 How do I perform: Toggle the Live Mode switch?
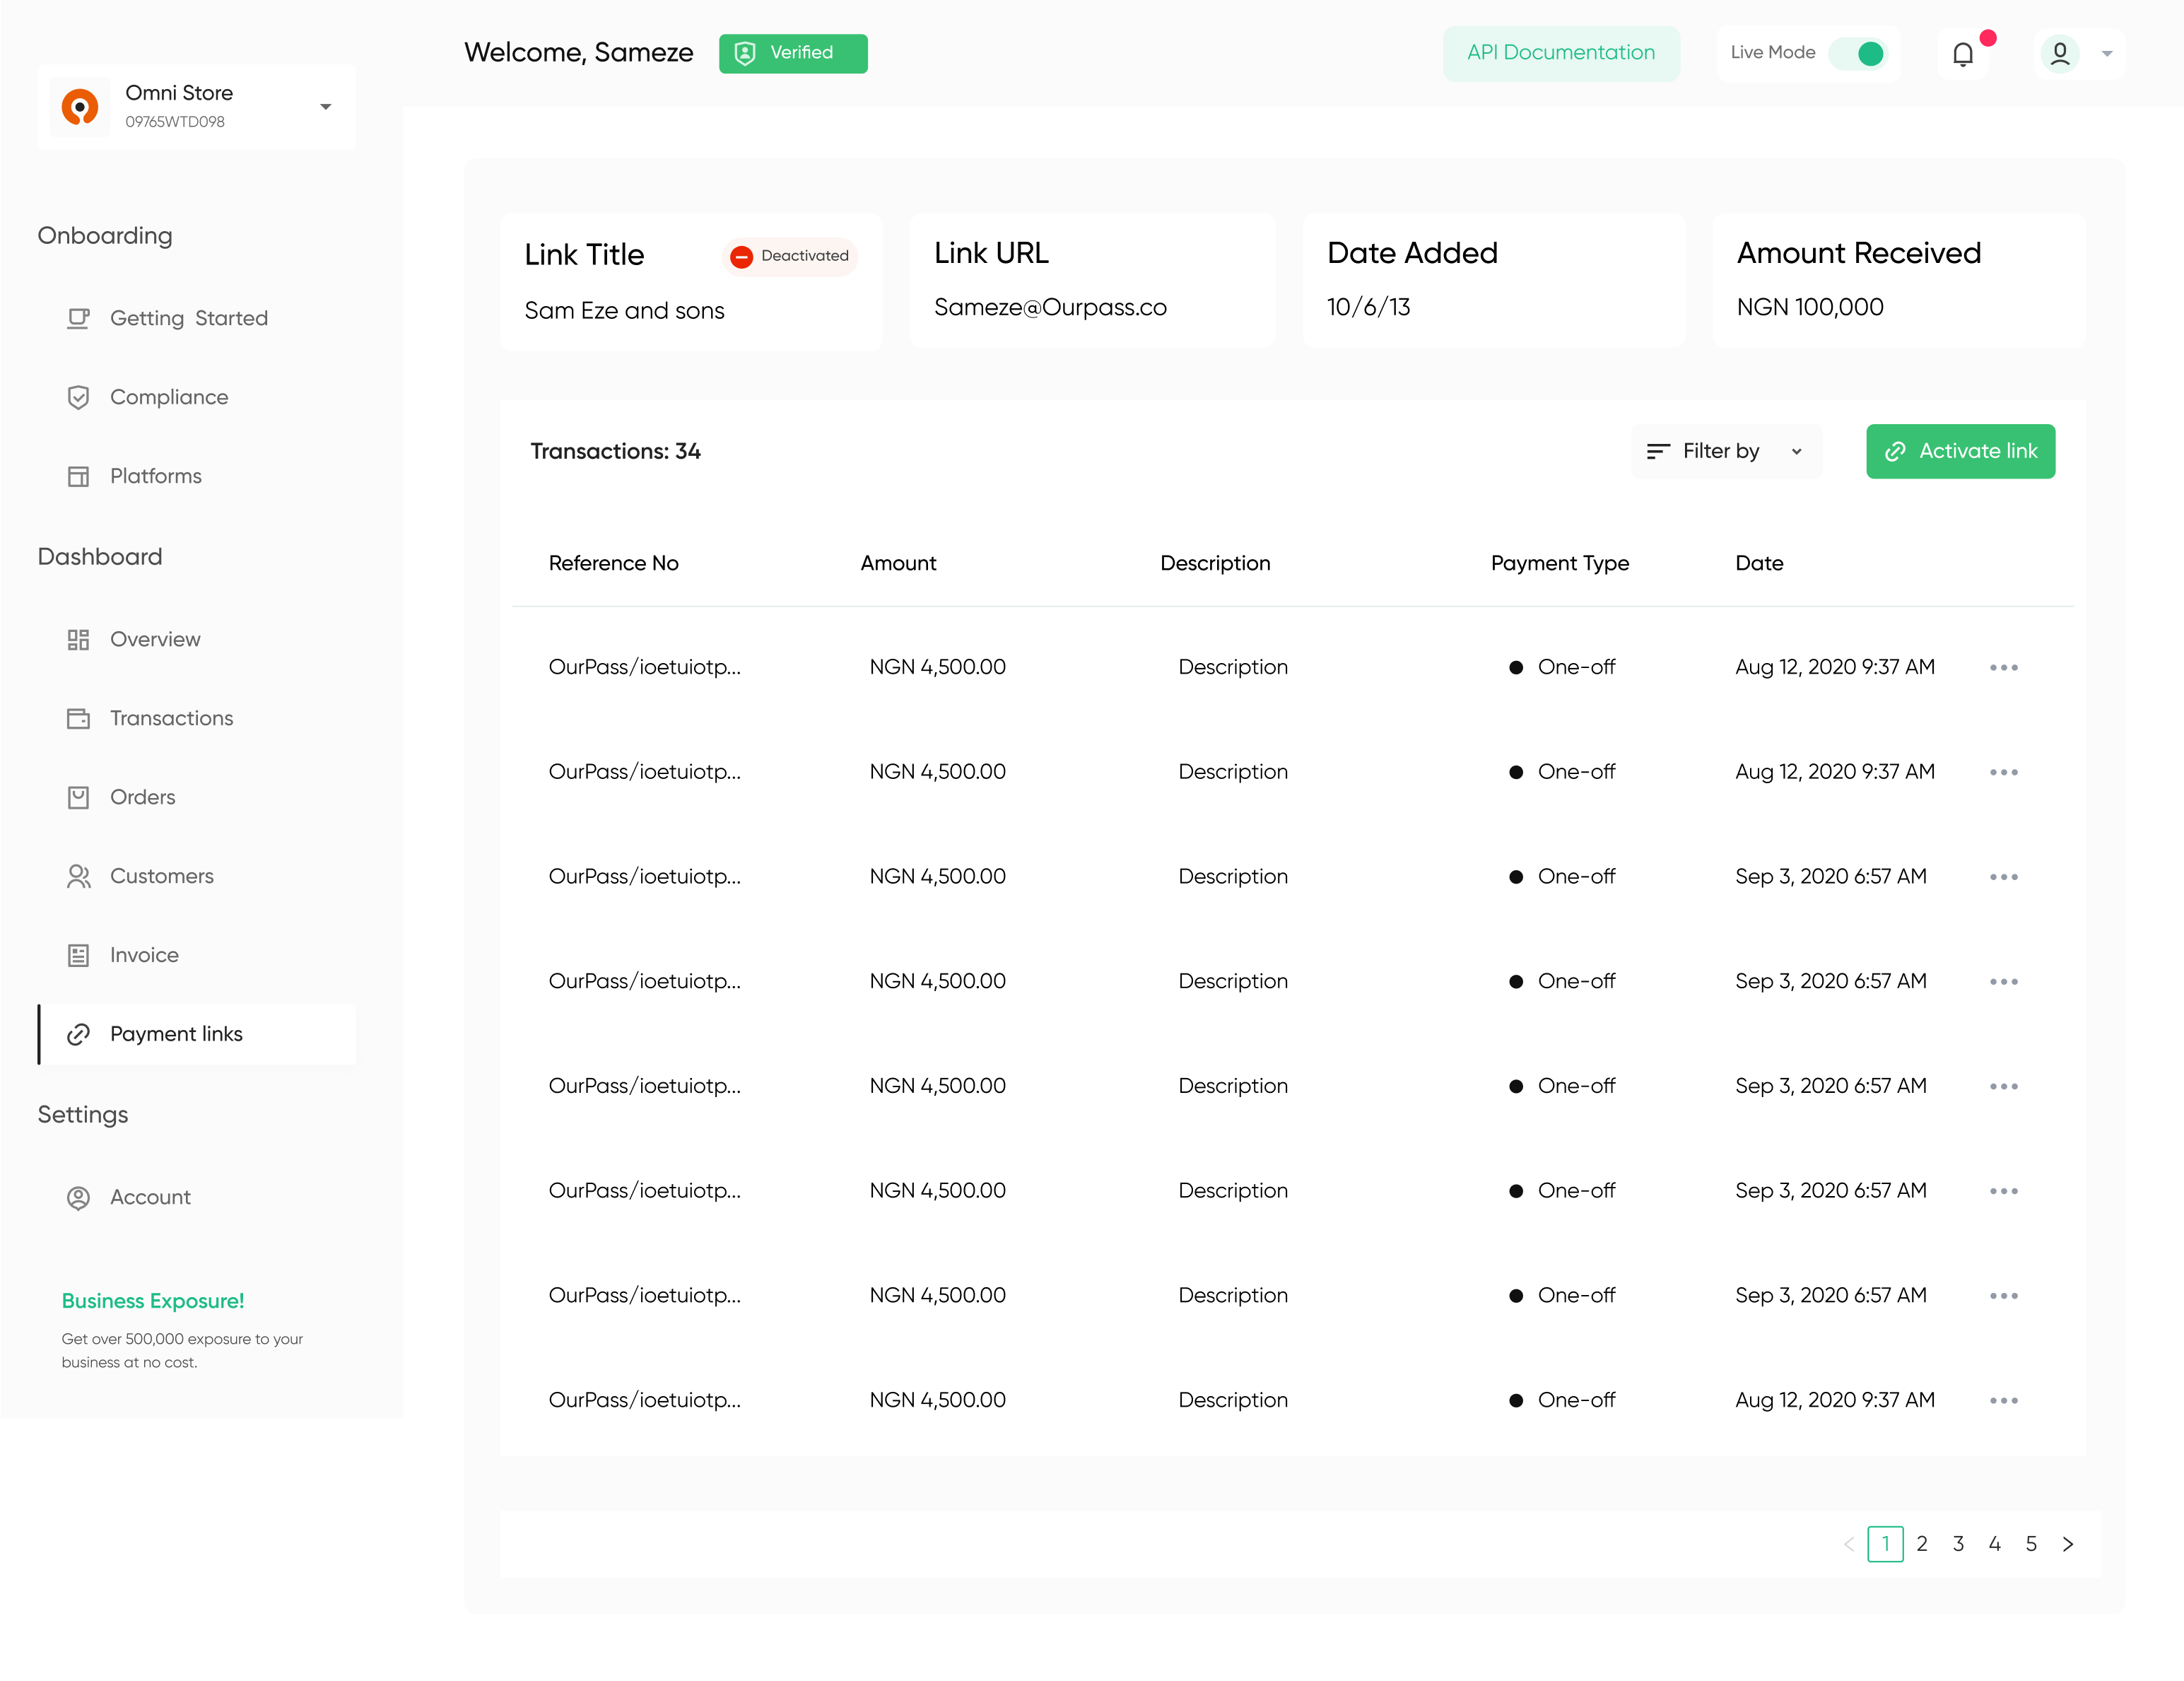pyautogui.click(x=1858, y=53)
